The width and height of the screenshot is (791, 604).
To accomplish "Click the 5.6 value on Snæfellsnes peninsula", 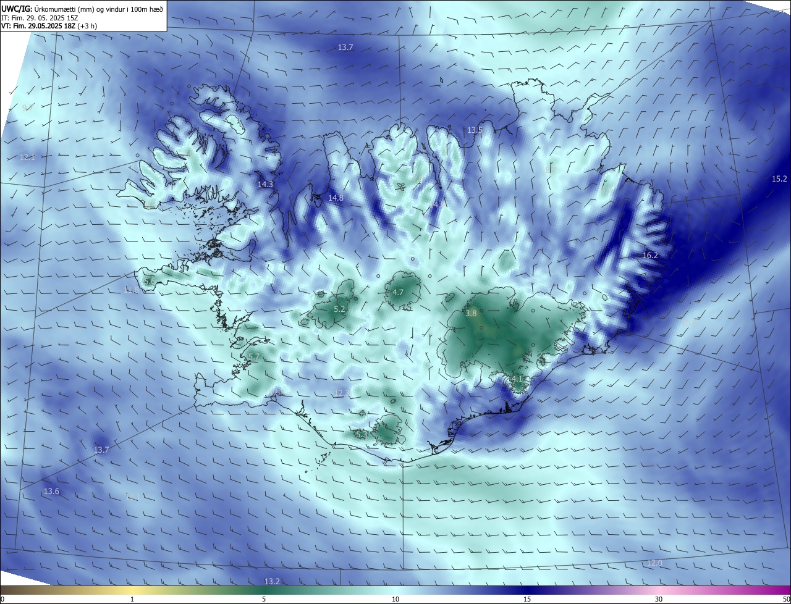I will click(x=150, y=281).
